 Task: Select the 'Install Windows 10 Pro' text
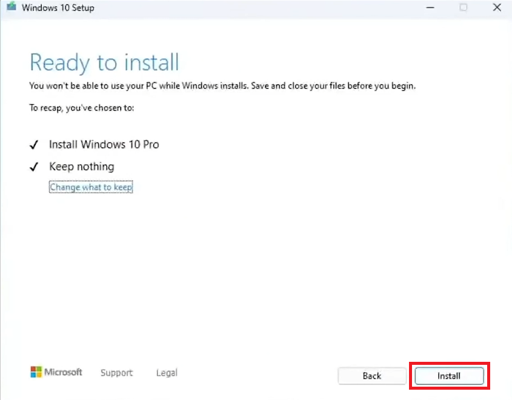[104, 144]
